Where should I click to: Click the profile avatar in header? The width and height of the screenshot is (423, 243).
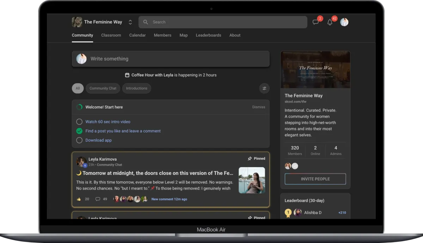click(x=344, y=22)
